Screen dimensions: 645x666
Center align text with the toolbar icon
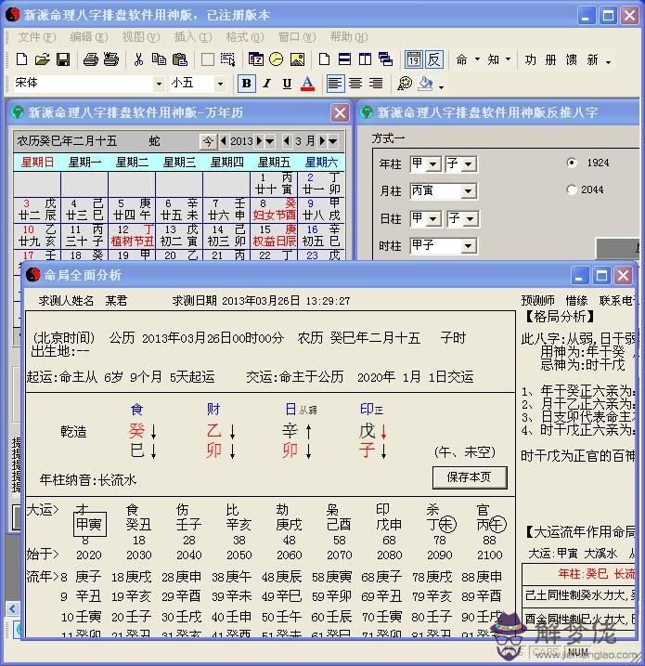(x=355, y=84)
